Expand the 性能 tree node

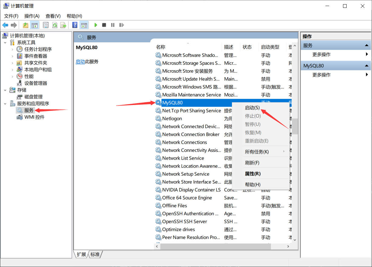(x=12, y=76)
